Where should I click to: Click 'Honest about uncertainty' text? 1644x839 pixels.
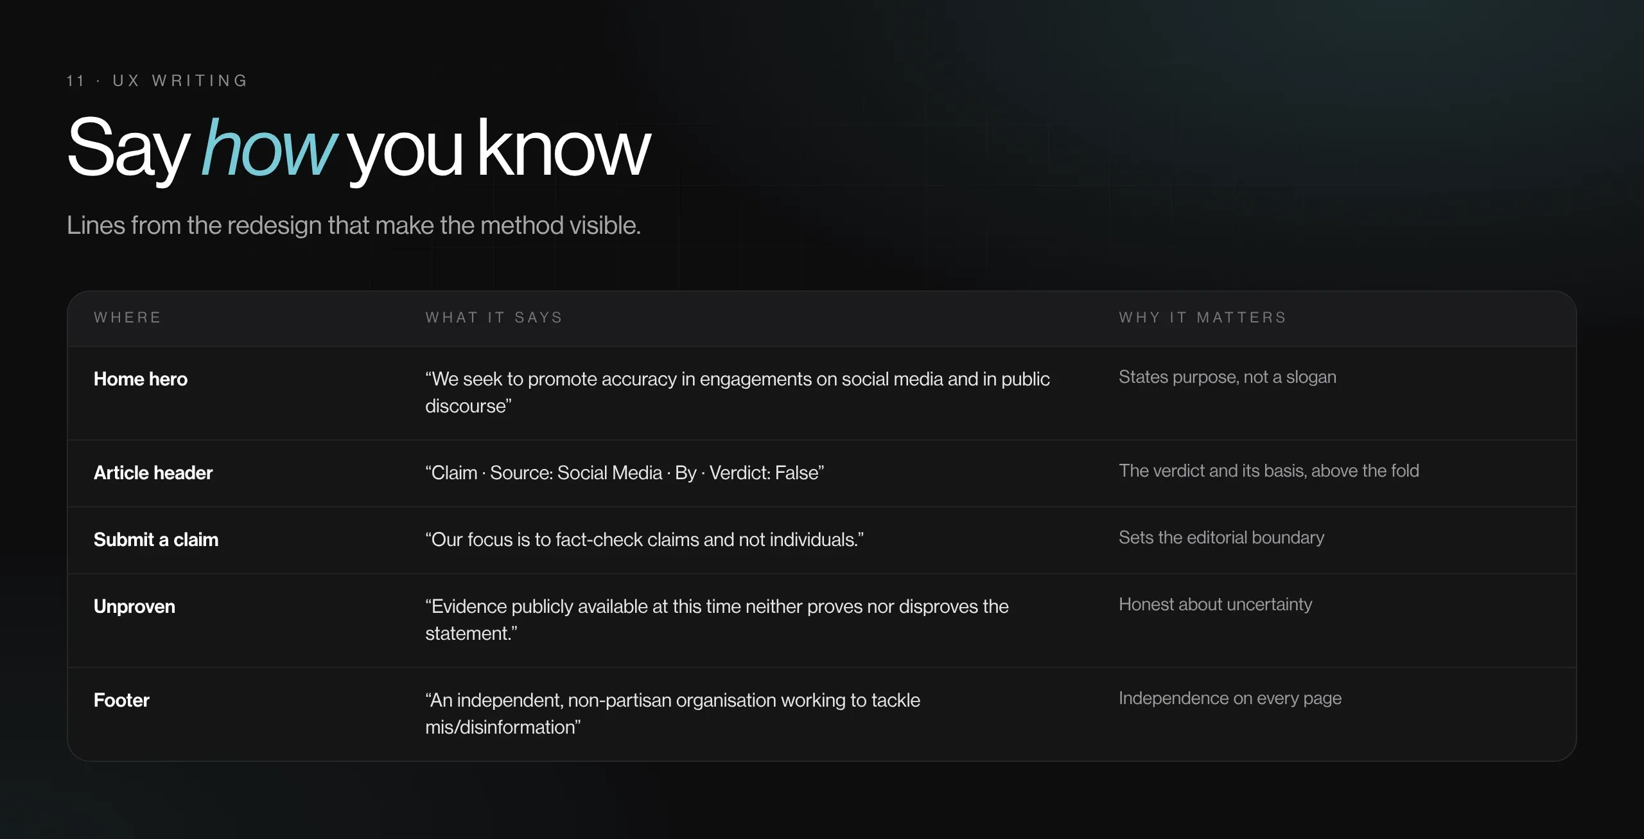point(1215,605)
